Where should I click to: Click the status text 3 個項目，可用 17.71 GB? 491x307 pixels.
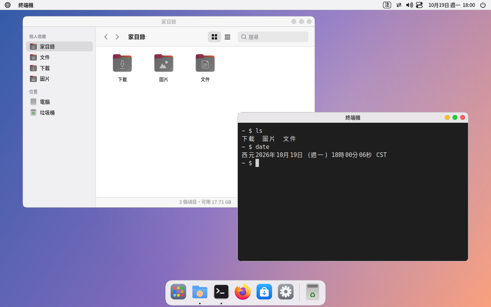point(205,202)
